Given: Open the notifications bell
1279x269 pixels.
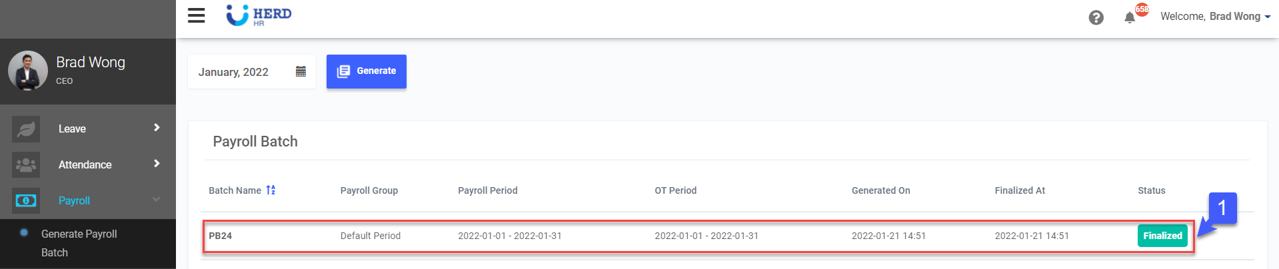Looking at the screenshot, I should tap(1130, 17).
